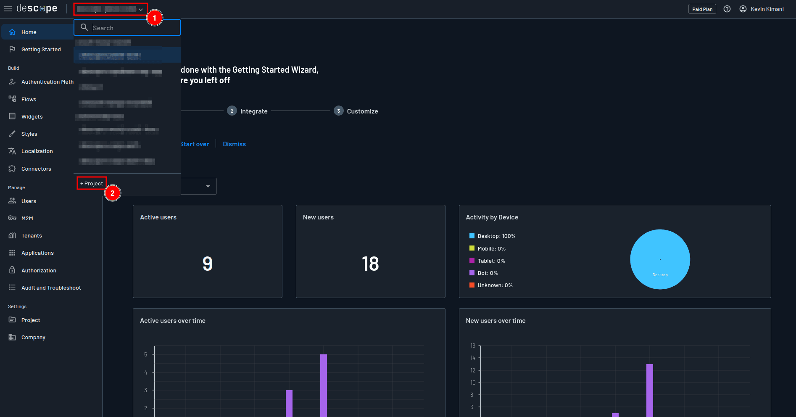Click the Localization translate icon
The height and width of the screenshot is (417, 796).
pos(12,151)
